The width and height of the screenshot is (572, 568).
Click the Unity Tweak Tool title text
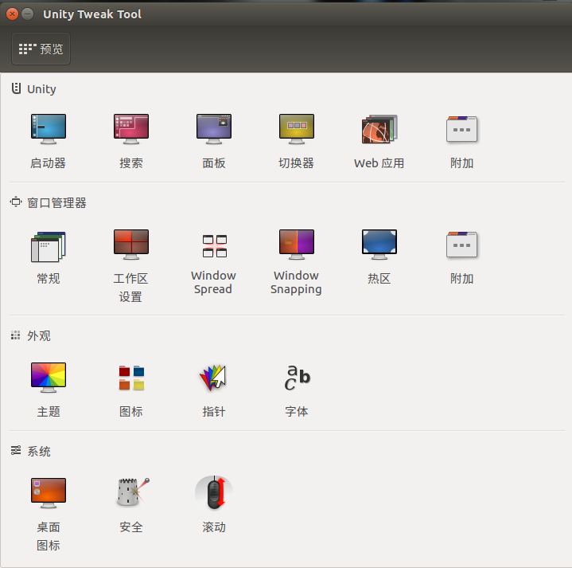coord(92,14)
